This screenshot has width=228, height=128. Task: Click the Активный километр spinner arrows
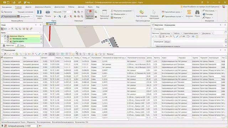pyautogui.click(x=37, y=126)
